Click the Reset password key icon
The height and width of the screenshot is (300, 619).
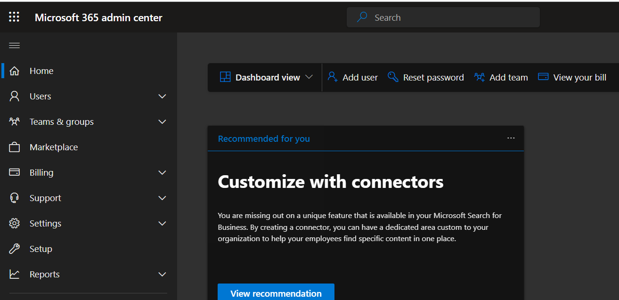pos(393,77)
